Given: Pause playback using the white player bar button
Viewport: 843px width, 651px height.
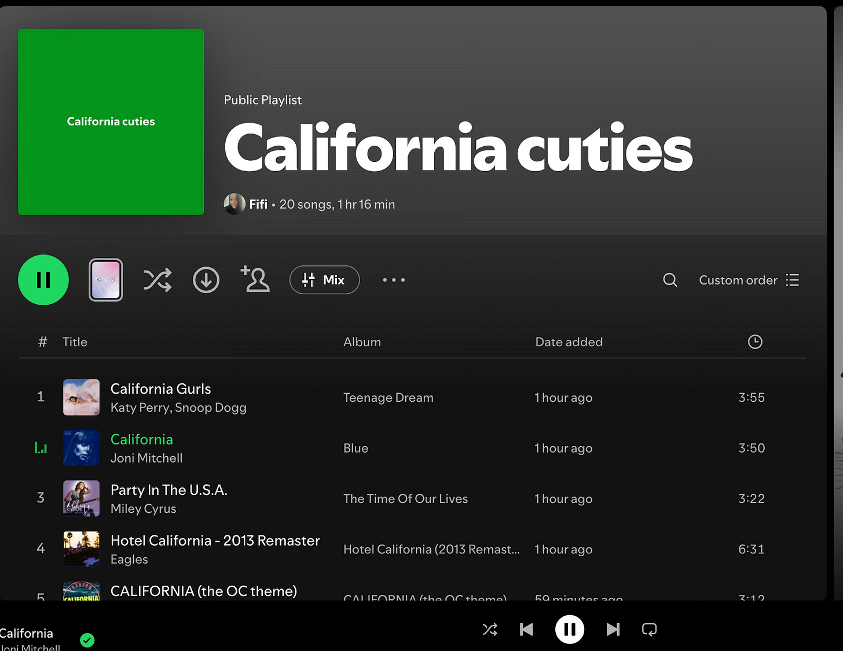Looking at the screenshot, I should (x=570, y=630).
